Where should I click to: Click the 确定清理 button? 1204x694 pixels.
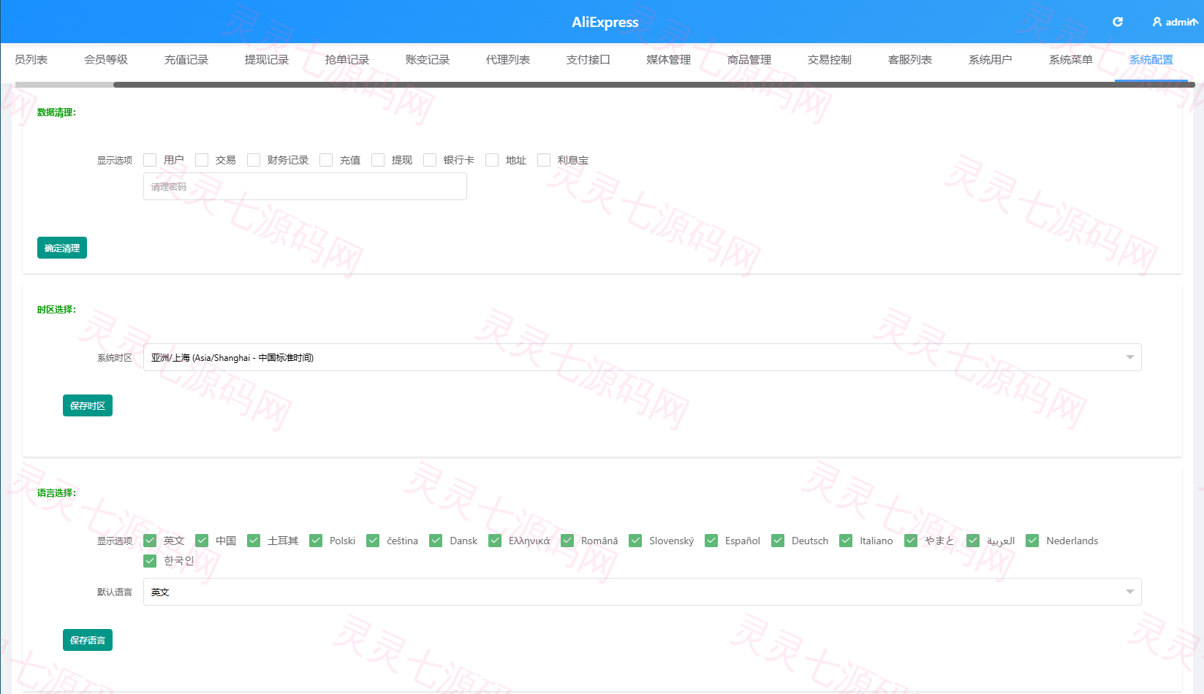[x=62, y=248]
